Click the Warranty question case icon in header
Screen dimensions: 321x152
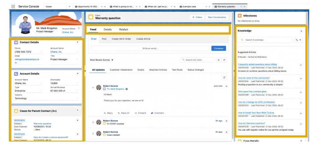click(x=91, y=17)
